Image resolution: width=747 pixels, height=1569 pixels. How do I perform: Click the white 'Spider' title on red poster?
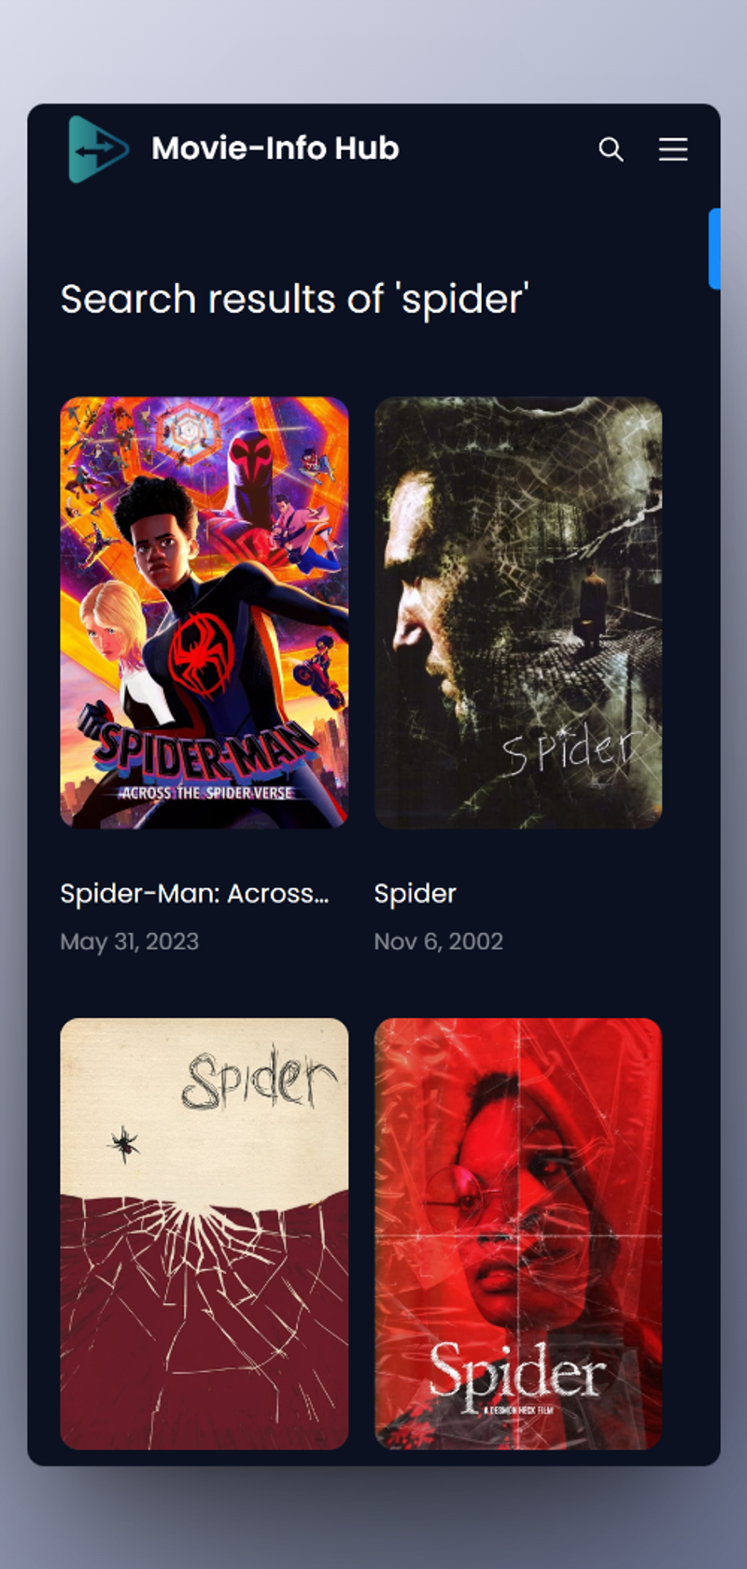click(x=517, y=1375)
